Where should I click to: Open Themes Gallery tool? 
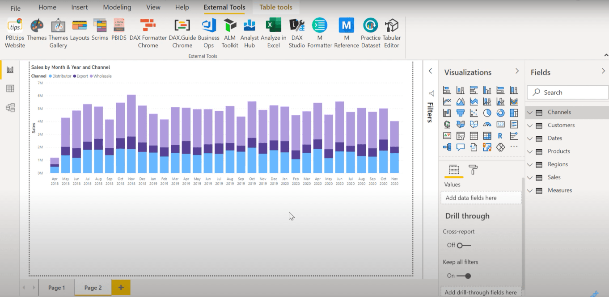point(58,33)
